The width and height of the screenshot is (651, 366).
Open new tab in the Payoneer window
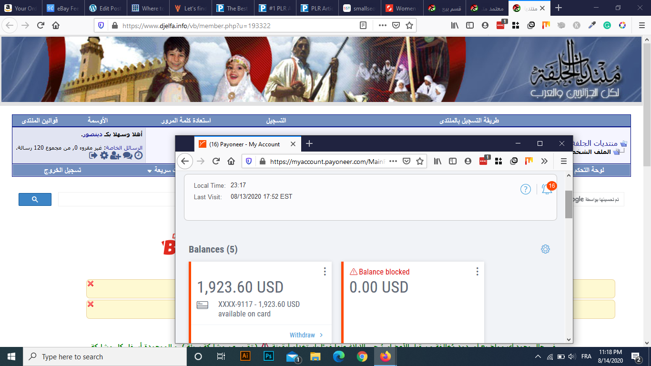[x=309, y=143]
